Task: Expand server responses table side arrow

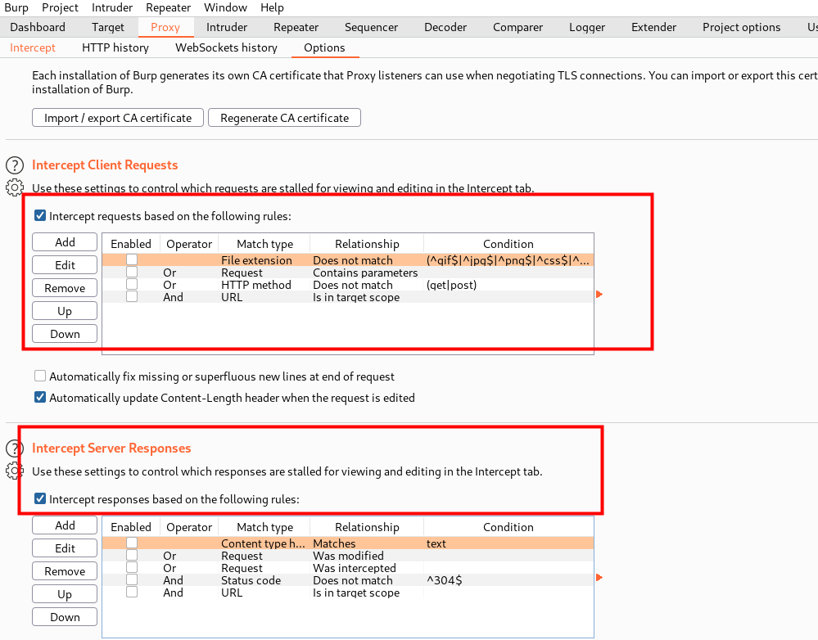Action: (599, 578)
